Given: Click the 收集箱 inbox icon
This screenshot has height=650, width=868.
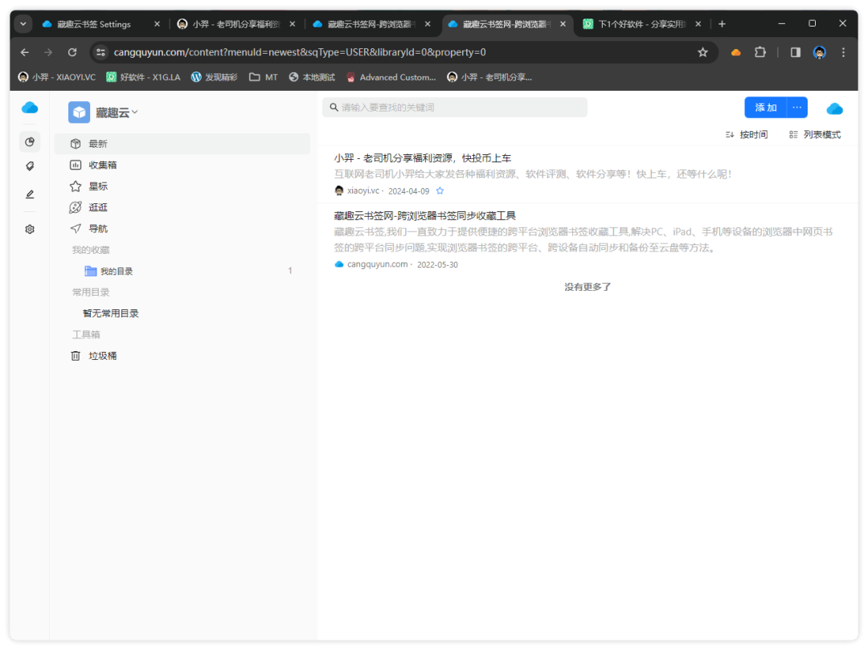Looking at the screenshot, I should [76, 165].
